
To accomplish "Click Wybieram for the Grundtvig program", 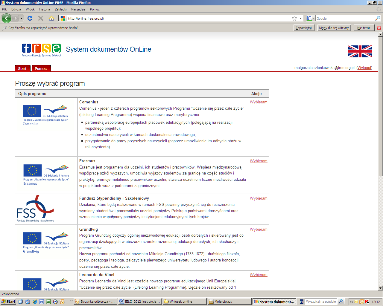I will click(x=259, y=229).
